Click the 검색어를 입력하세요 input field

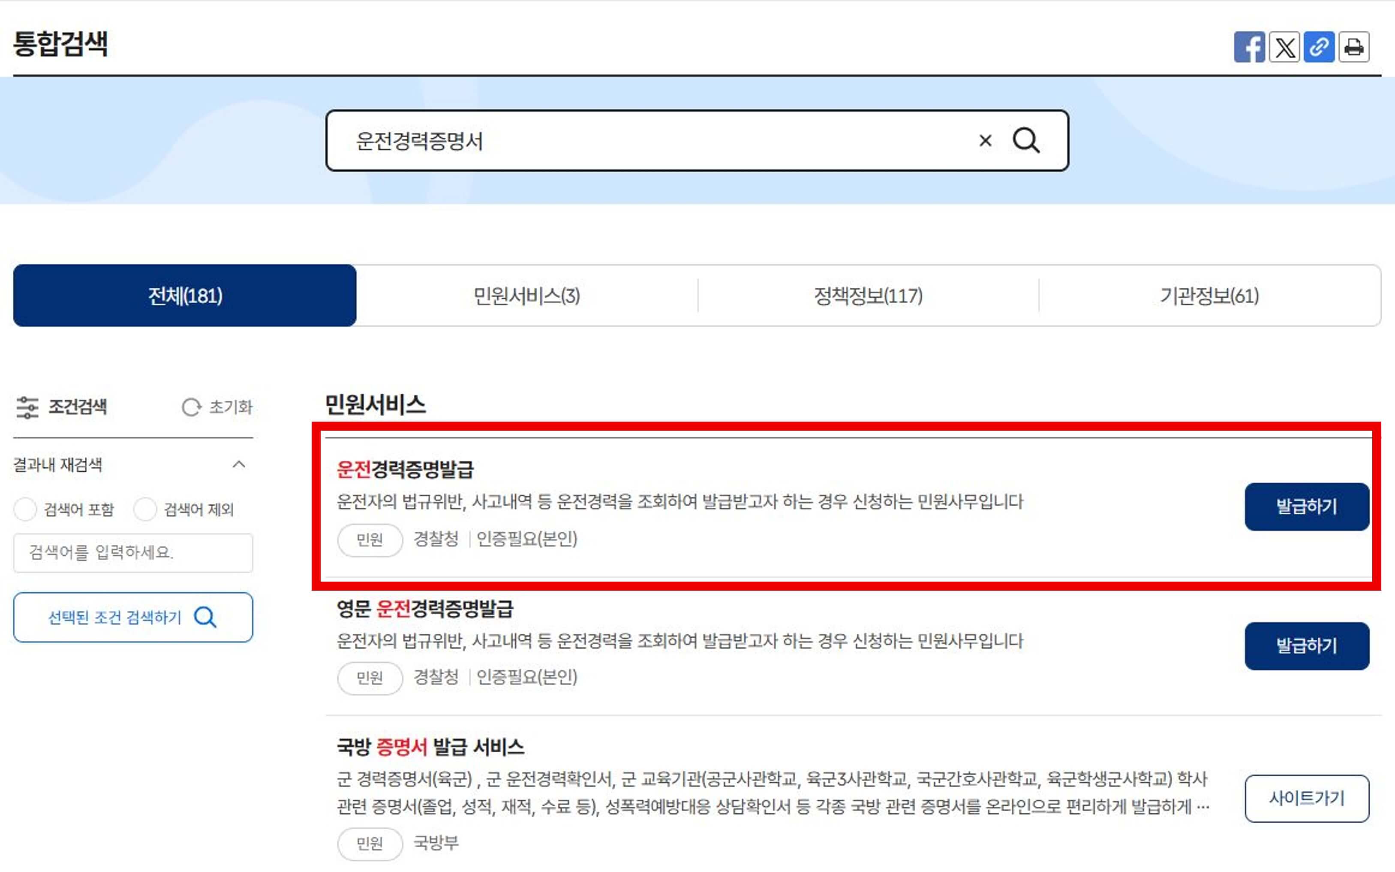coord(133,552)
